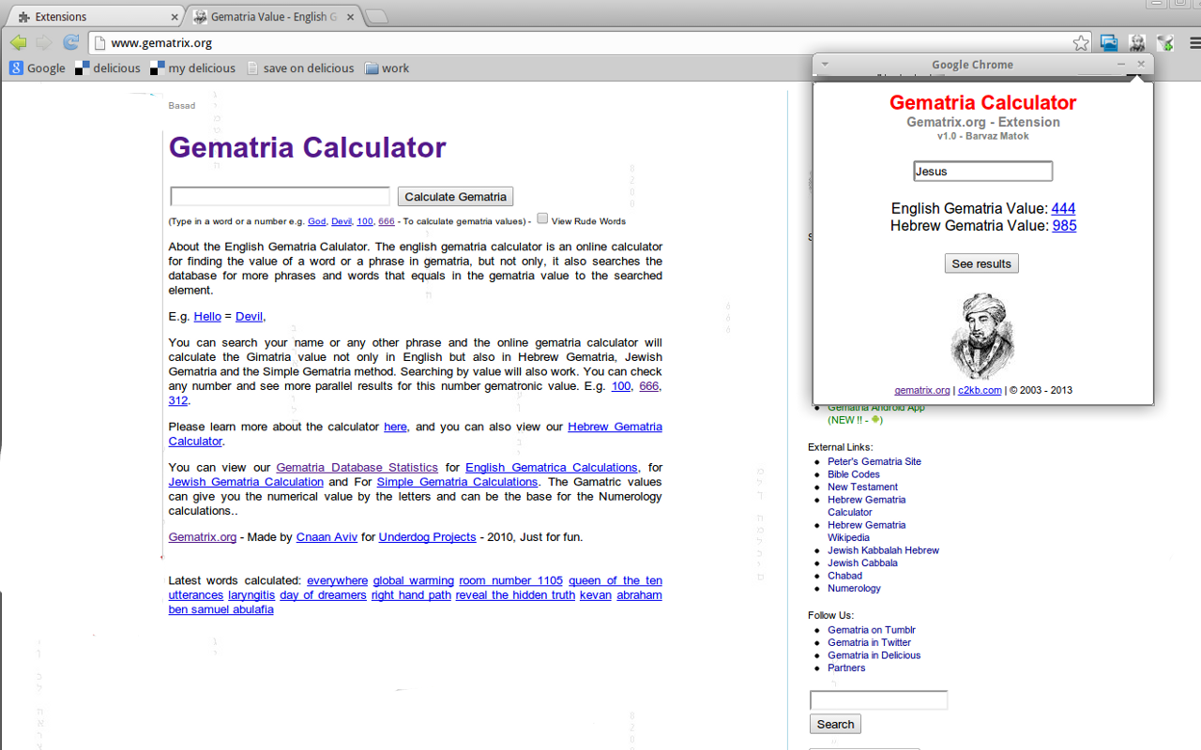Click the browser Back arrow
Viewport: 1201px width, 750px height.
click(18, 42)
